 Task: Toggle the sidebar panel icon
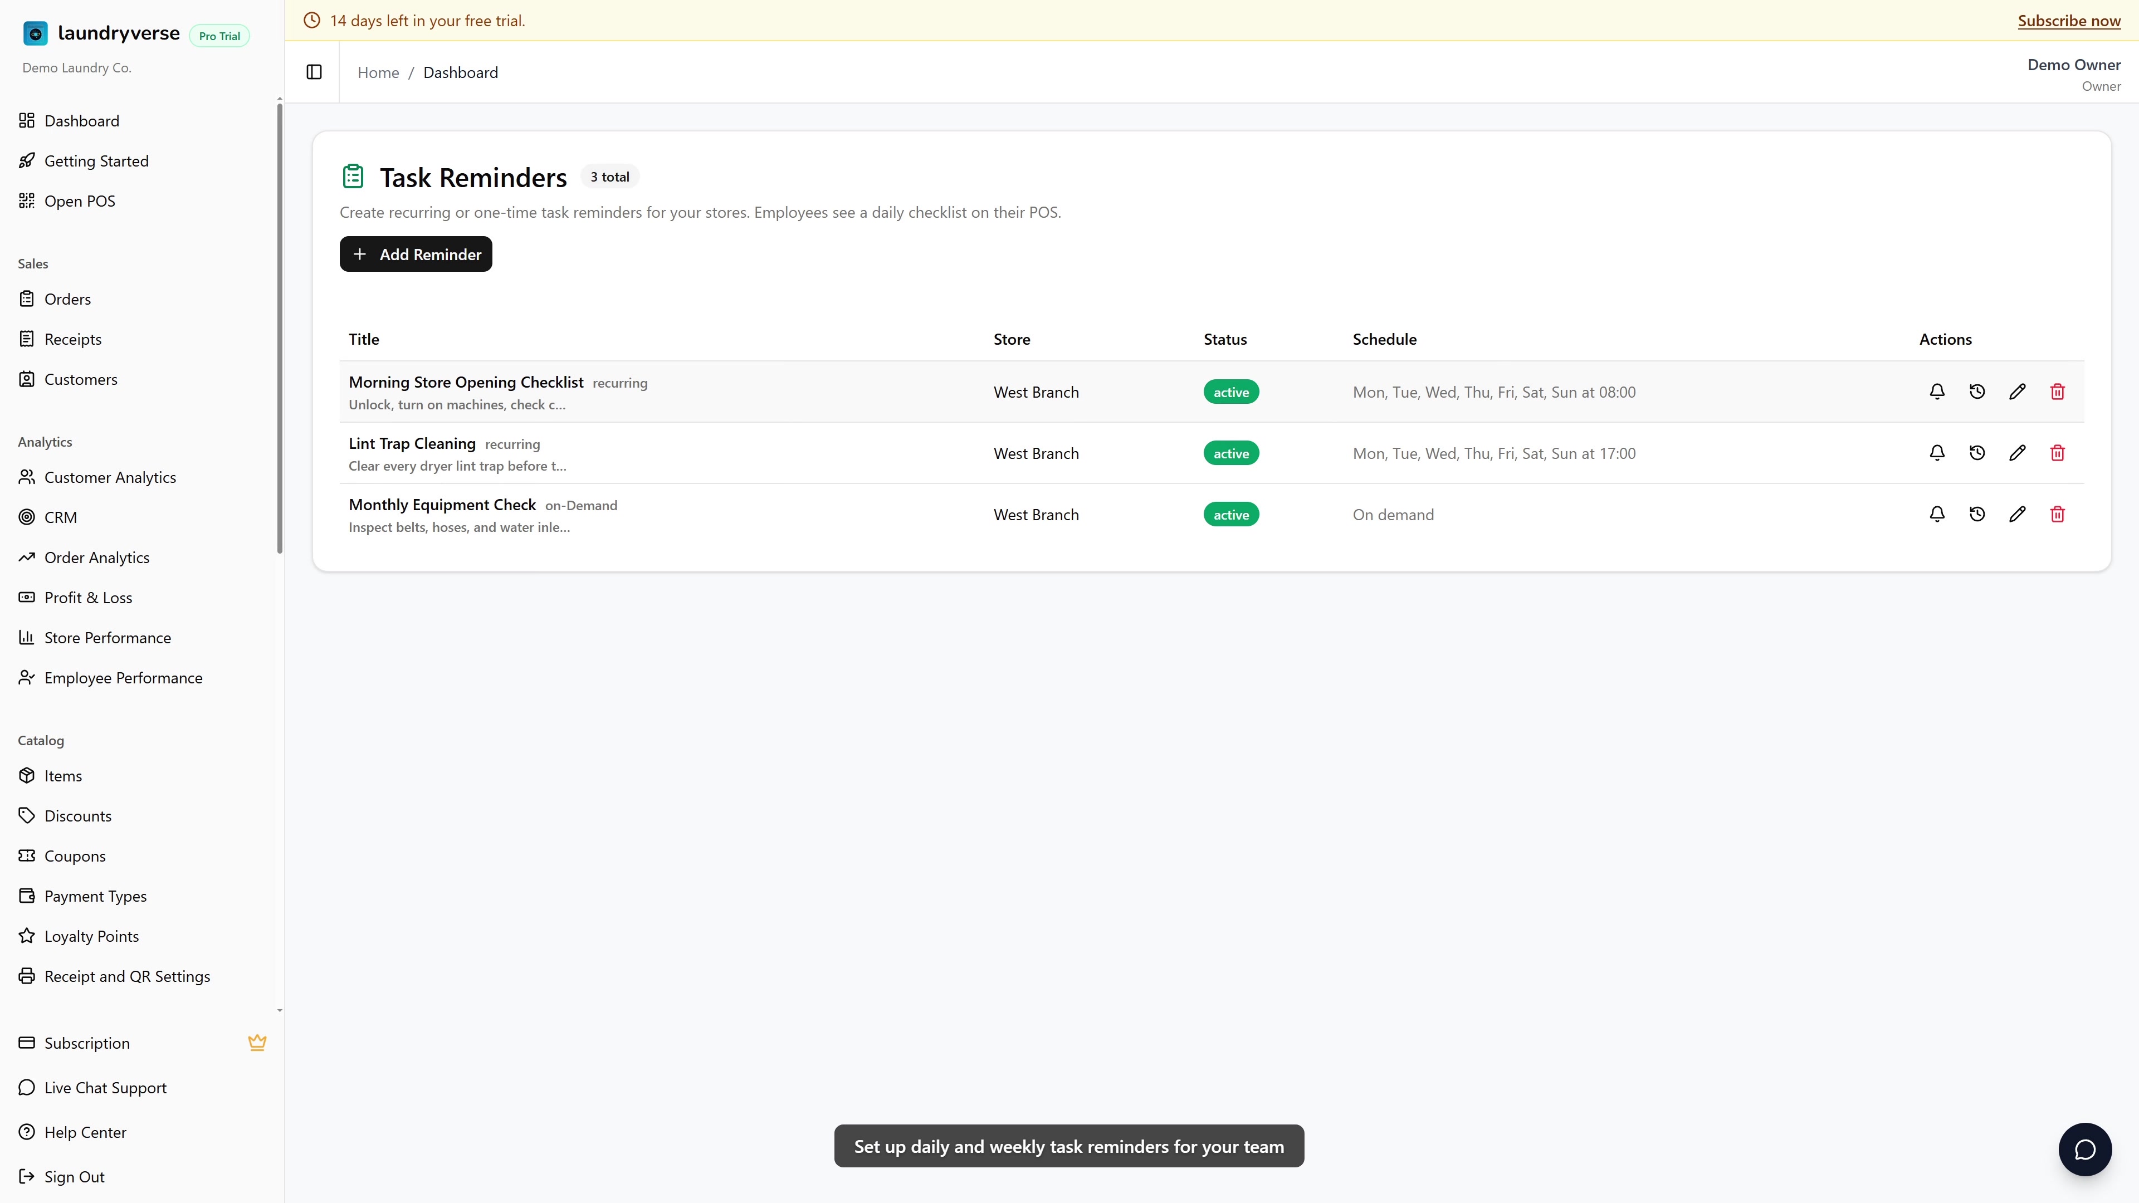click(314, 72)
